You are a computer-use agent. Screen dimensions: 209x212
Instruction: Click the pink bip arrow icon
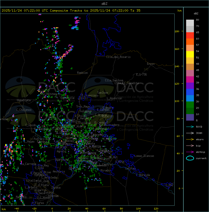pyautogui.click(x=190, y=146)
